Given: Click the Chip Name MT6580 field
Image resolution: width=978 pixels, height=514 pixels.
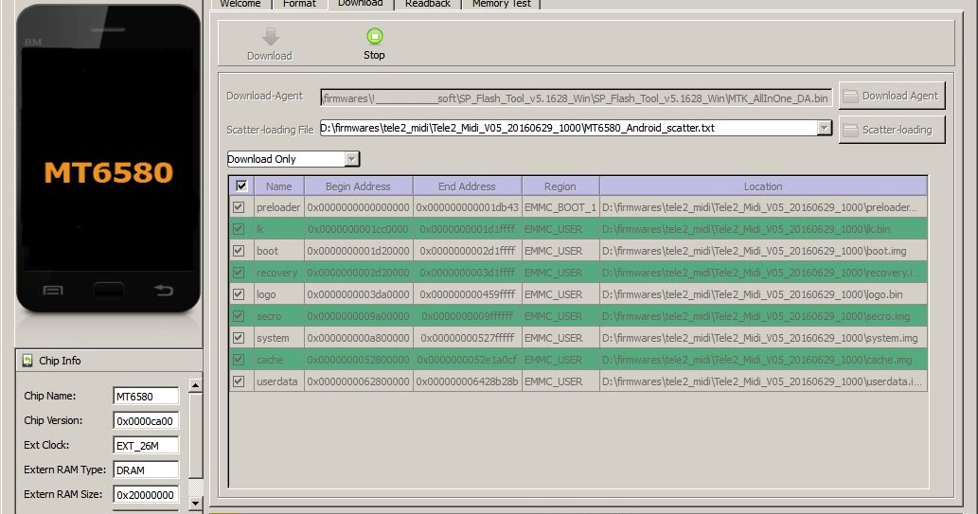Looking at the screenshot, I should (x=146, y=396).
